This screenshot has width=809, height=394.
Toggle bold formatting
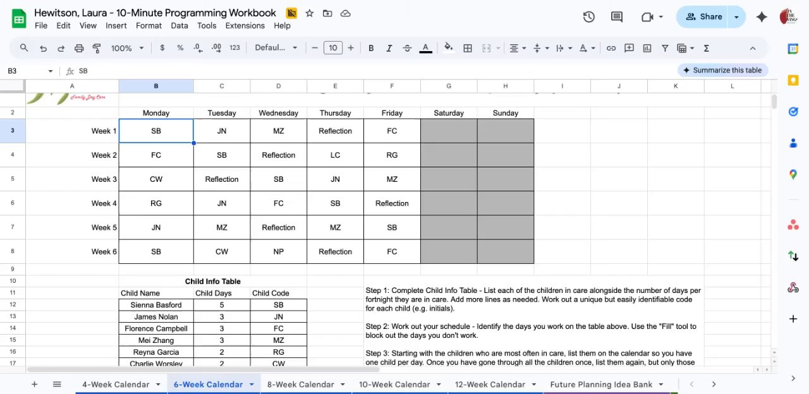(x=371, y=48)
